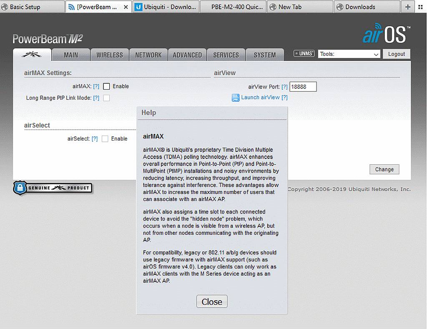Open the SYSTEM tab
Screen dimensions: 427x329
click(x=265, y=55)
